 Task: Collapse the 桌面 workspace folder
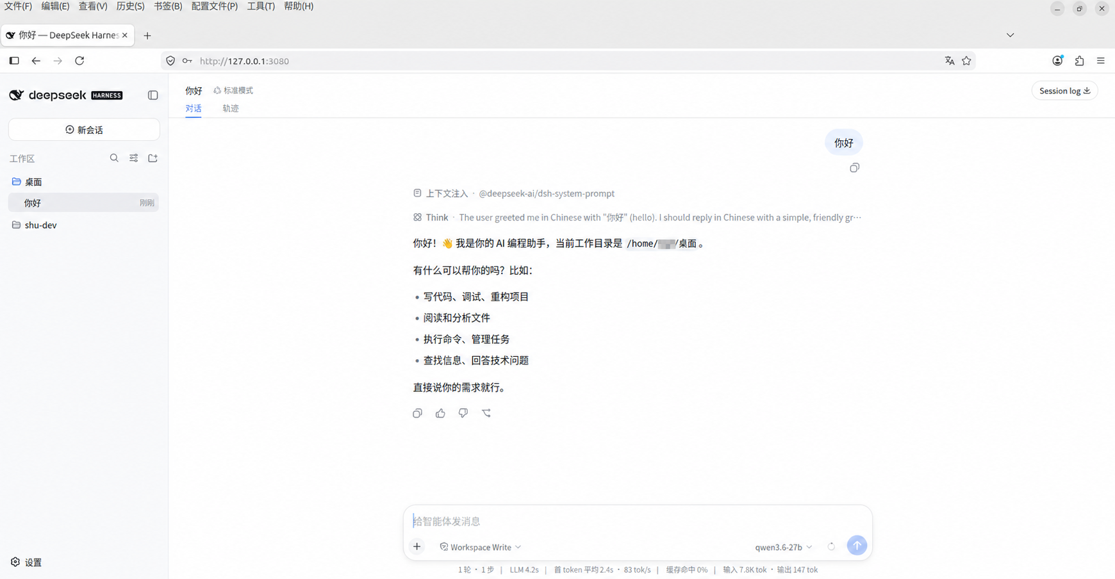tap(84, 182)
